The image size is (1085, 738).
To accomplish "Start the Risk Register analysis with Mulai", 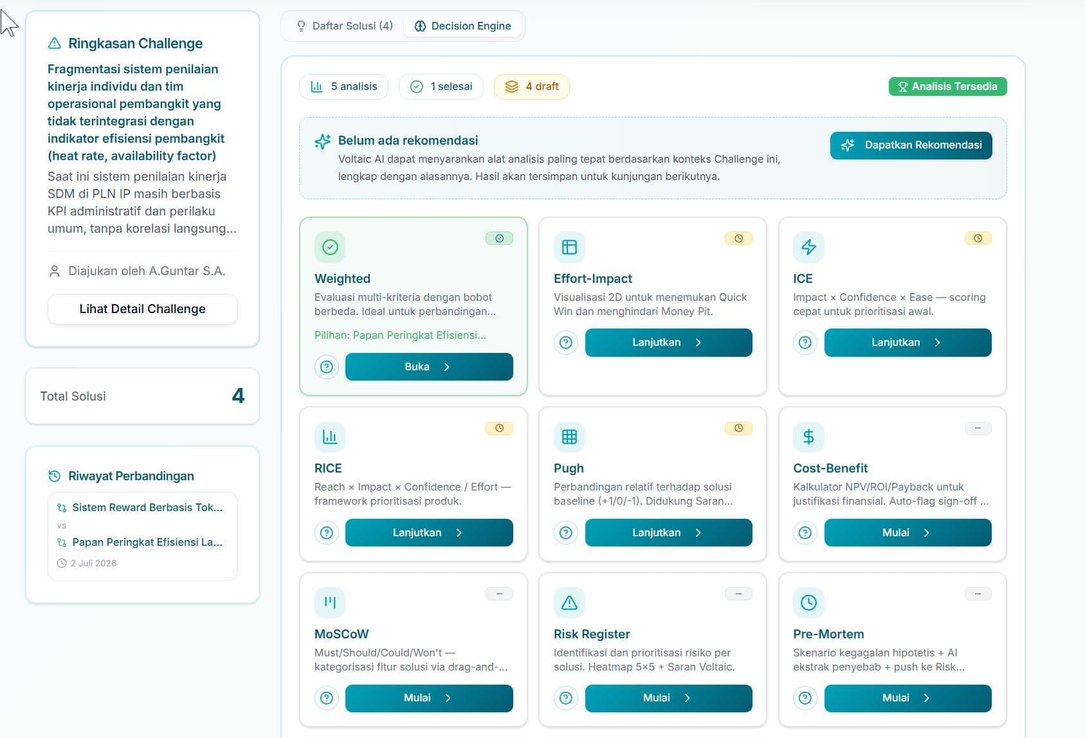I will click(668, 698).
